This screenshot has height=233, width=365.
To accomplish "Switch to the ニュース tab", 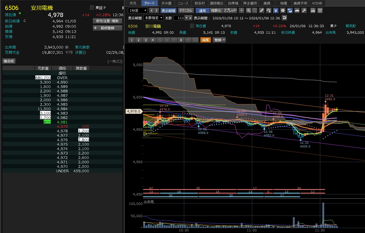I will [183, 3].
